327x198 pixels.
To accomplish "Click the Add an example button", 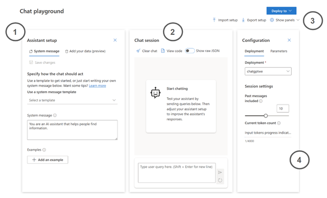I will pos(48,159).
